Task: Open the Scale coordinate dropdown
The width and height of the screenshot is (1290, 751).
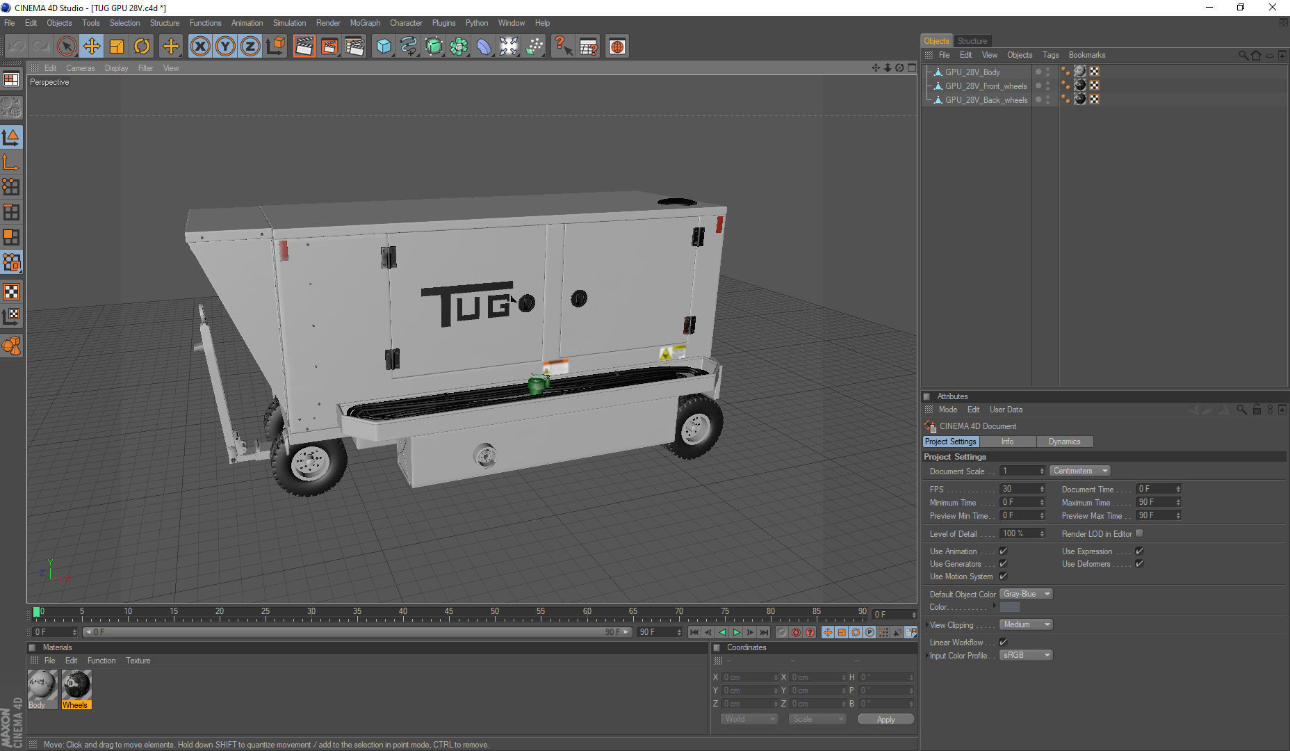Action: 817,719
